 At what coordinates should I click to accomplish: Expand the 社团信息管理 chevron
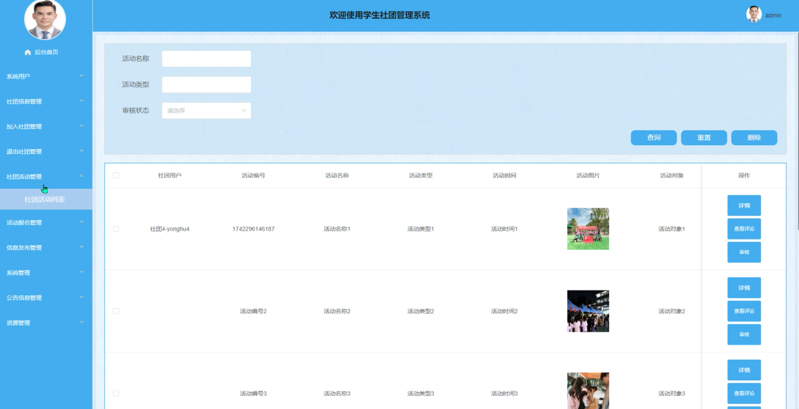click(82, 101)
